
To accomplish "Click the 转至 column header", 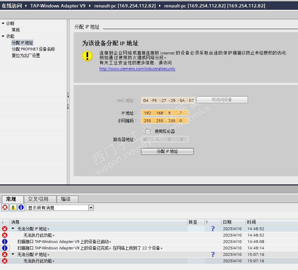I will pyautogui.click(x=196, y=222).
